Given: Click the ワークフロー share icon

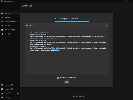Looking at the screenshot, I should (2, 34).
